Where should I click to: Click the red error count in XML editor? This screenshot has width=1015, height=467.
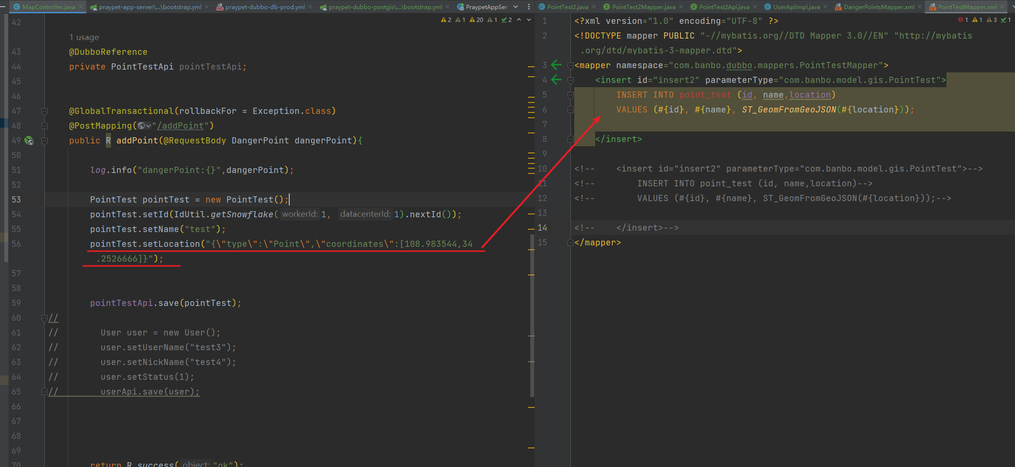963,20
